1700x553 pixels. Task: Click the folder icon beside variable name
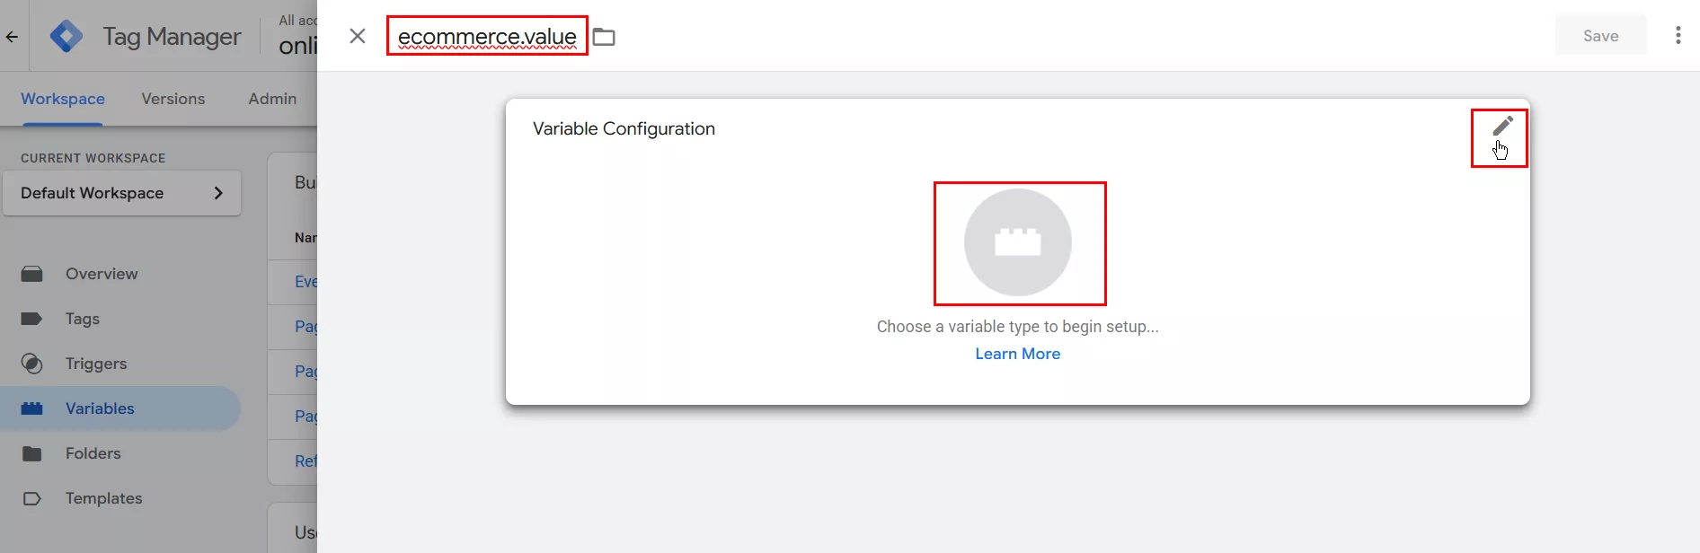[604, 37]
